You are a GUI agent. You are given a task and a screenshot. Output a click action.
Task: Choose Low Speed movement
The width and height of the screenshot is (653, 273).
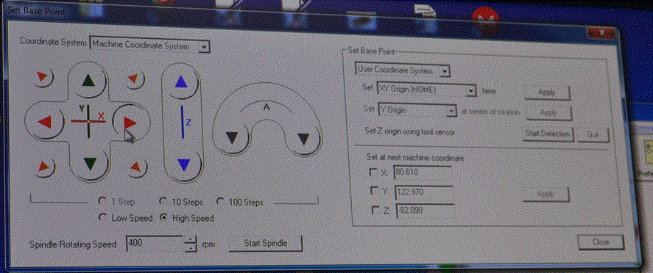tap(103, 217)
